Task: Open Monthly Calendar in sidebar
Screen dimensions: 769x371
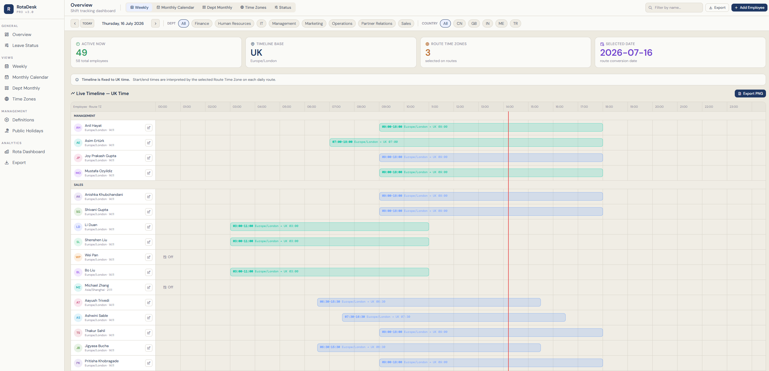Action: 32,77
